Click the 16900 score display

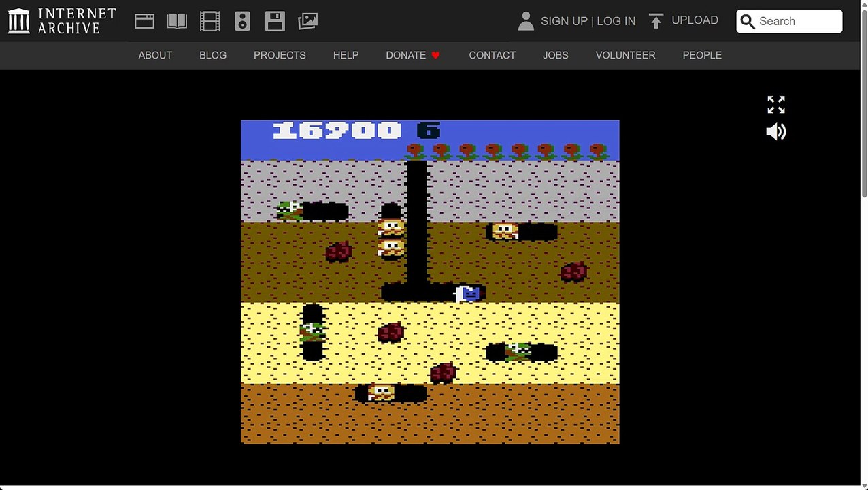[x=337, y=130]
